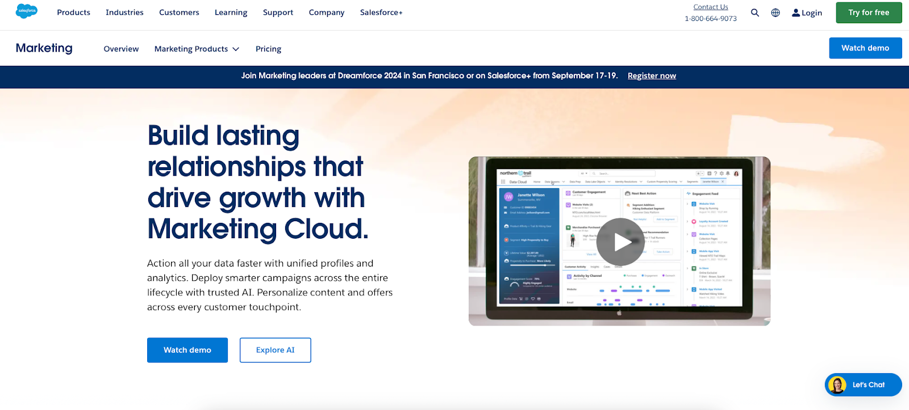This screenshot has height=410, width=909.
Task: Click the tablet screen video thumbnail
Action: pyautogui.click(x=619, y=242)
